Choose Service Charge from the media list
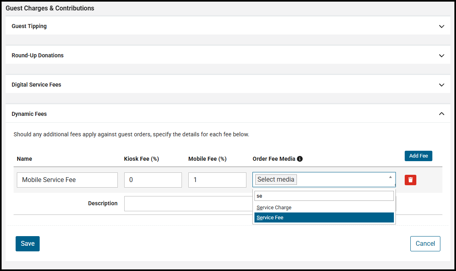The image size is (456, 271). (x=274, y=208)
